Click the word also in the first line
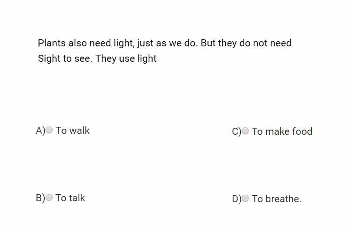Image resolution: width=352 pixels, height=234 pixels. point(77,43)
